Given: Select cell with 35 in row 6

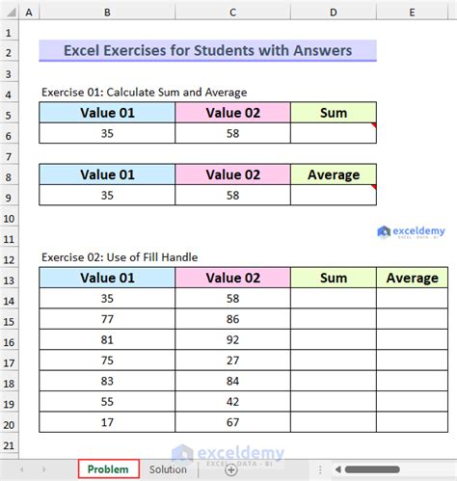Looking at the screenshot, I should (107, 133).
